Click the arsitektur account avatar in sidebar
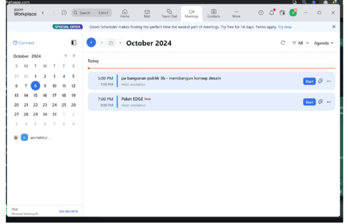Viewport: 348px width, 224px height. [24, 137]
